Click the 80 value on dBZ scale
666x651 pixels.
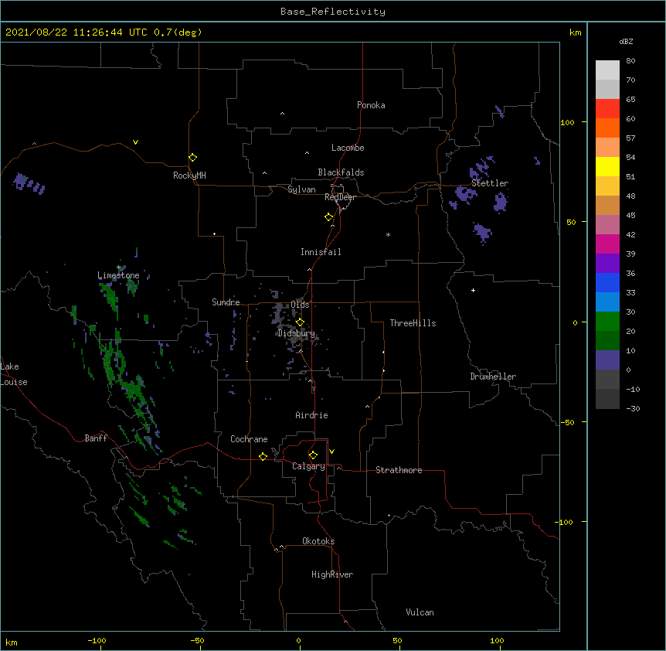click(x=630, y=61)
